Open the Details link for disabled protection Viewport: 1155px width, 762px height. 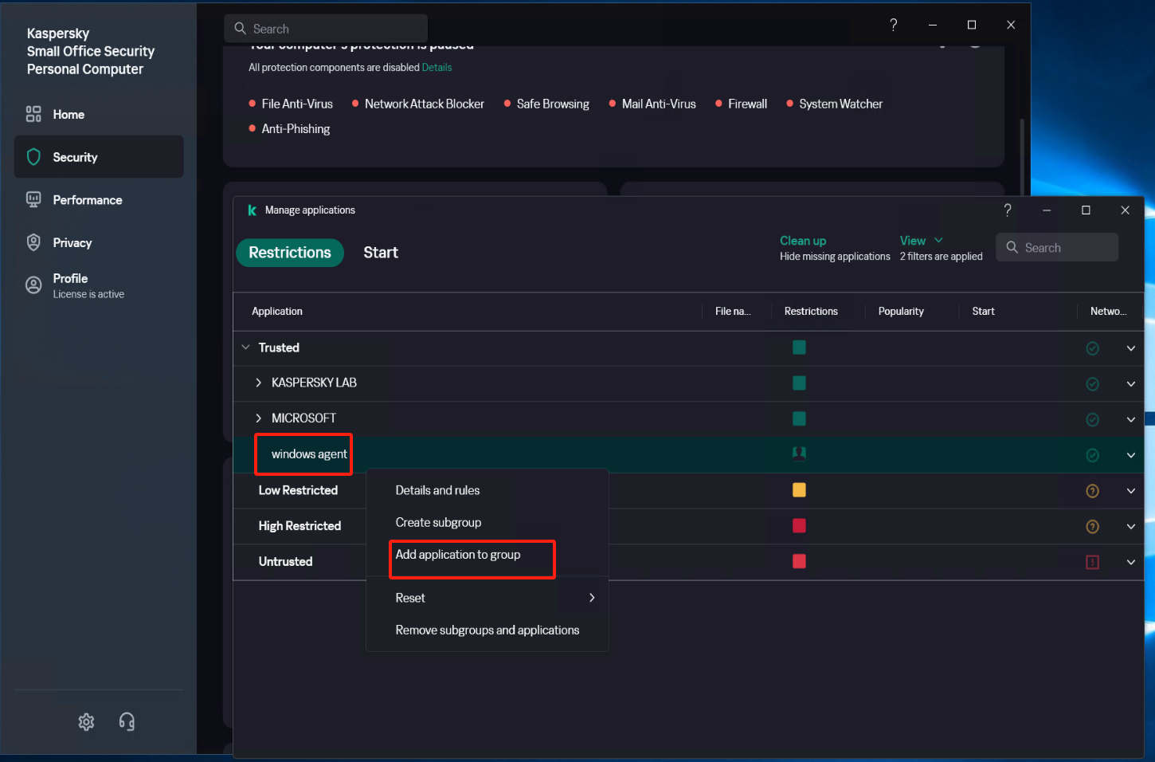[437, 68]
